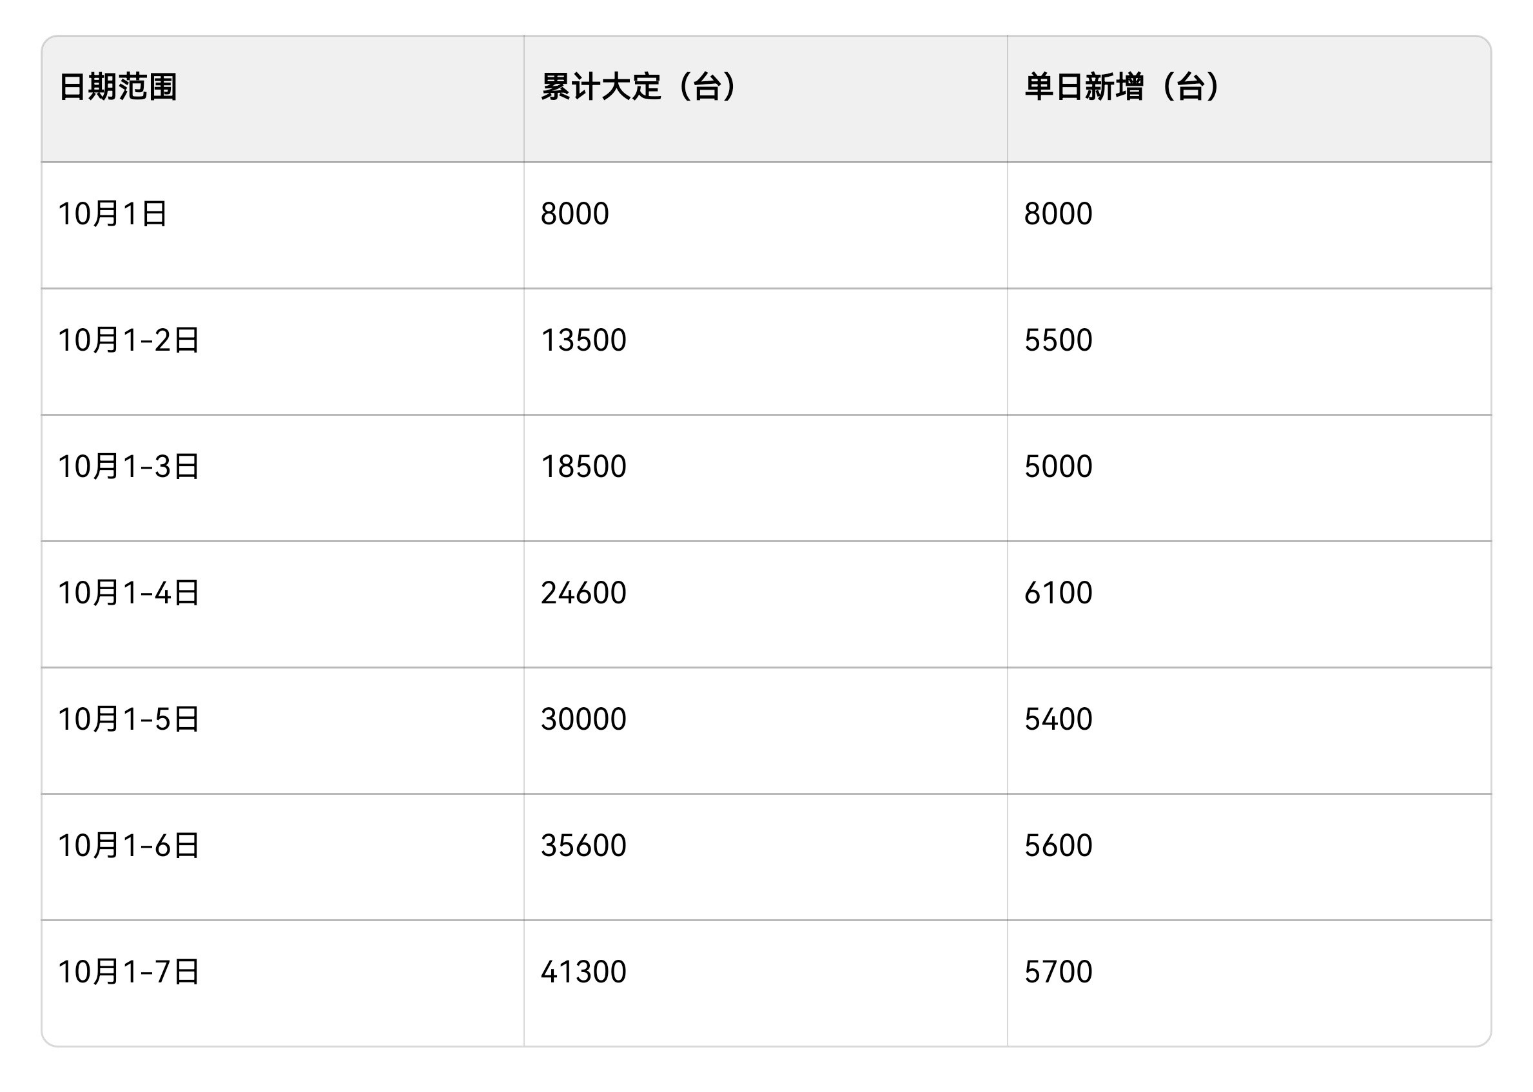This screenshot has width=1533, height=1092.
Task: Select the 10月1-4日 date cell
Action: coord(128,593)
